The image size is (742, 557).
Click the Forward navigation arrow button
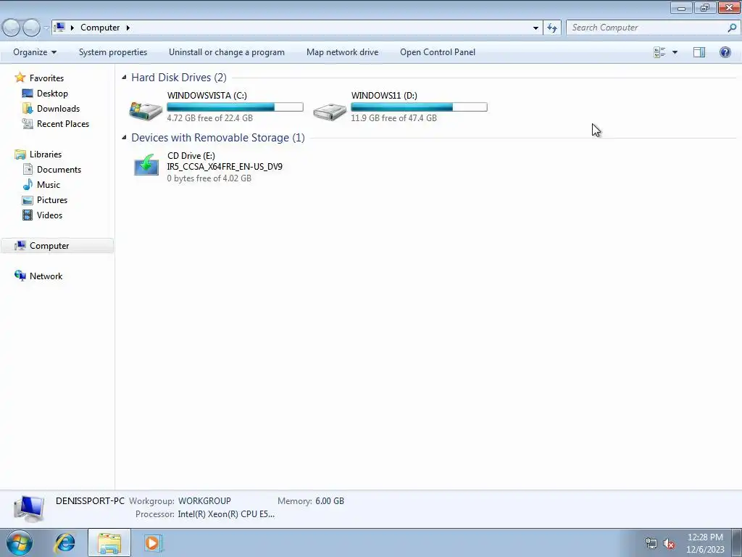31,28
